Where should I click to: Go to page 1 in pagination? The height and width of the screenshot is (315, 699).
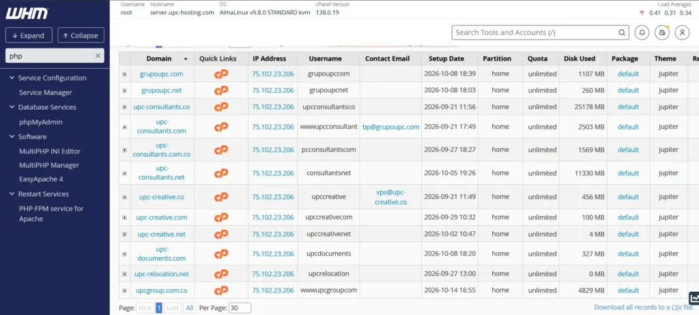click(x=158, y=308)
